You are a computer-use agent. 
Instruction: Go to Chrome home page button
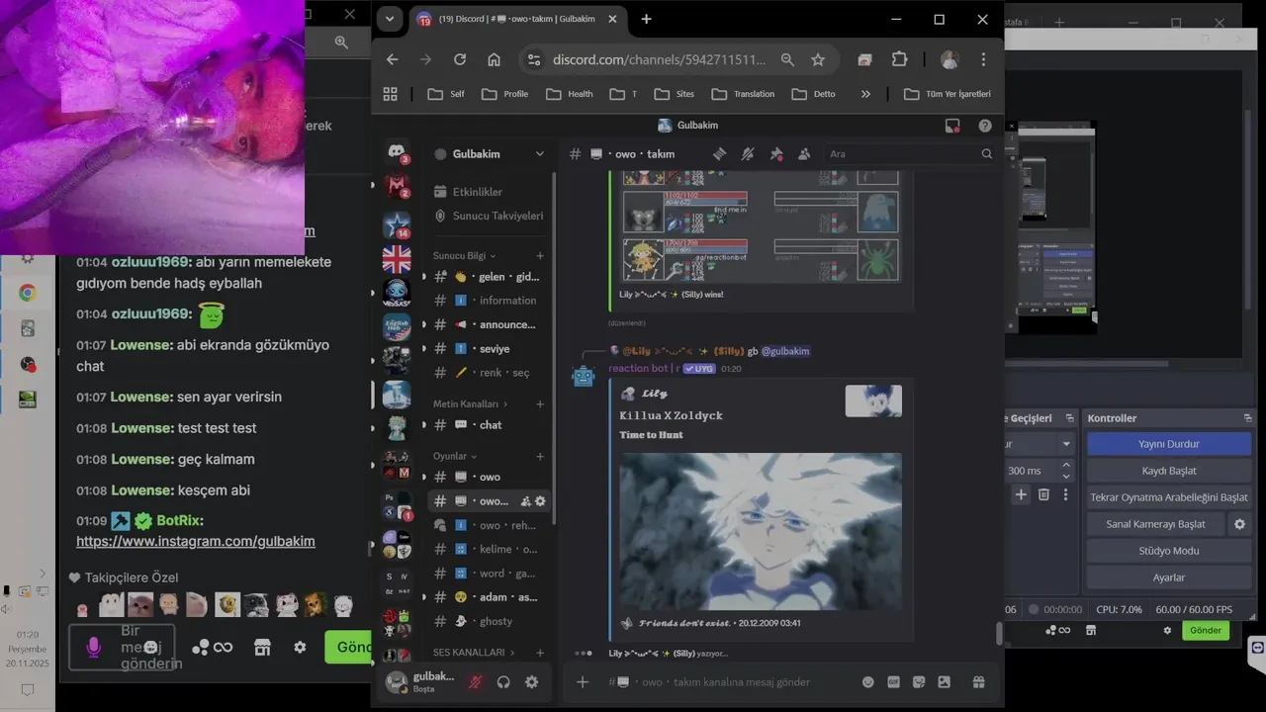click(494, 59)
